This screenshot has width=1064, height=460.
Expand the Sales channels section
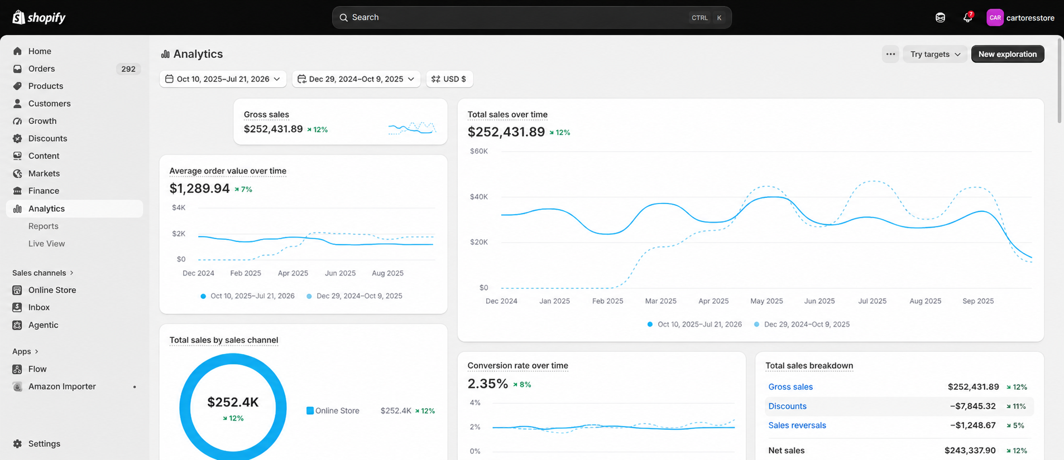pyautogui.click(x=43, y=273)
